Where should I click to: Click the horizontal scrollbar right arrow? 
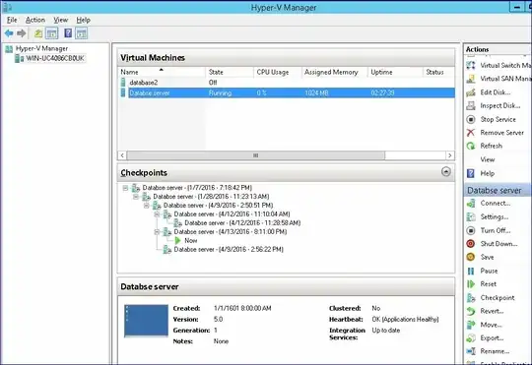click(450, 155)
